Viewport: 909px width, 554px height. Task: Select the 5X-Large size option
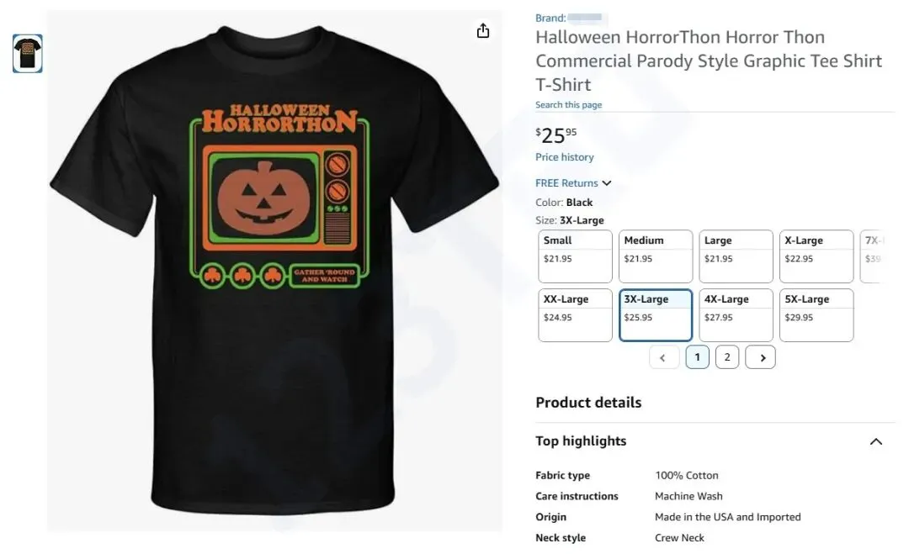pos(816,314)
